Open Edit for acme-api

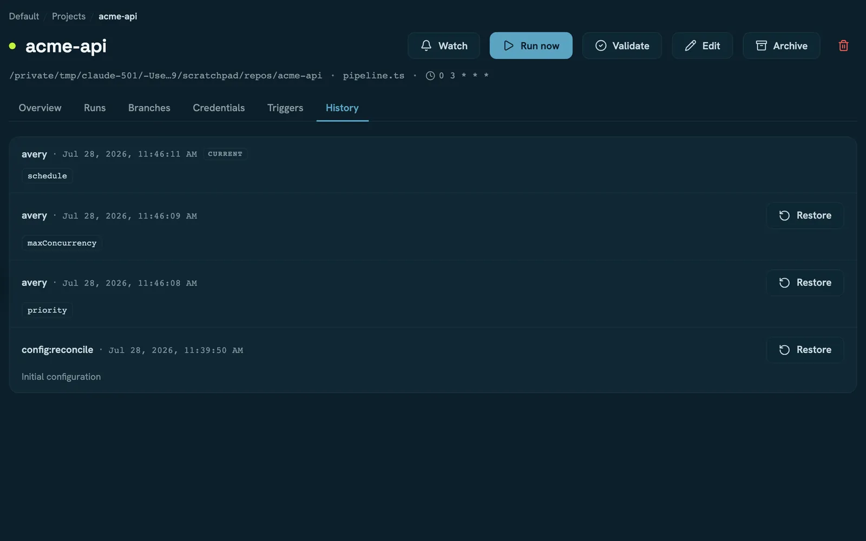[703, 45]
